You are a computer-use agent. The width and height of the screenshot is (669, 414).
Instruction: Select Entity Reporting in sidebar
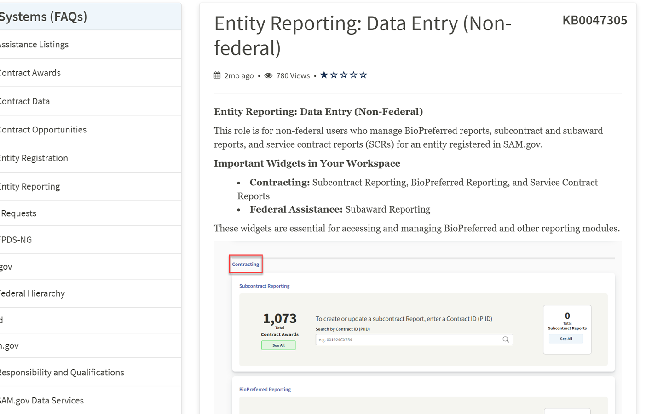[x=30, y=187]
